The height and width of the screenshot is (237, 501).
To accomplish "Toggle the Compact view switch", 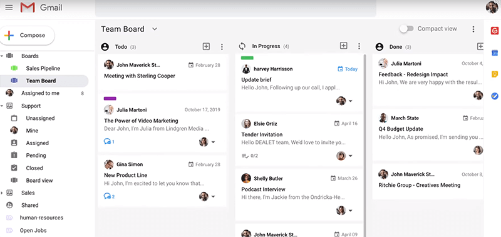I will (x=406, y=29).
